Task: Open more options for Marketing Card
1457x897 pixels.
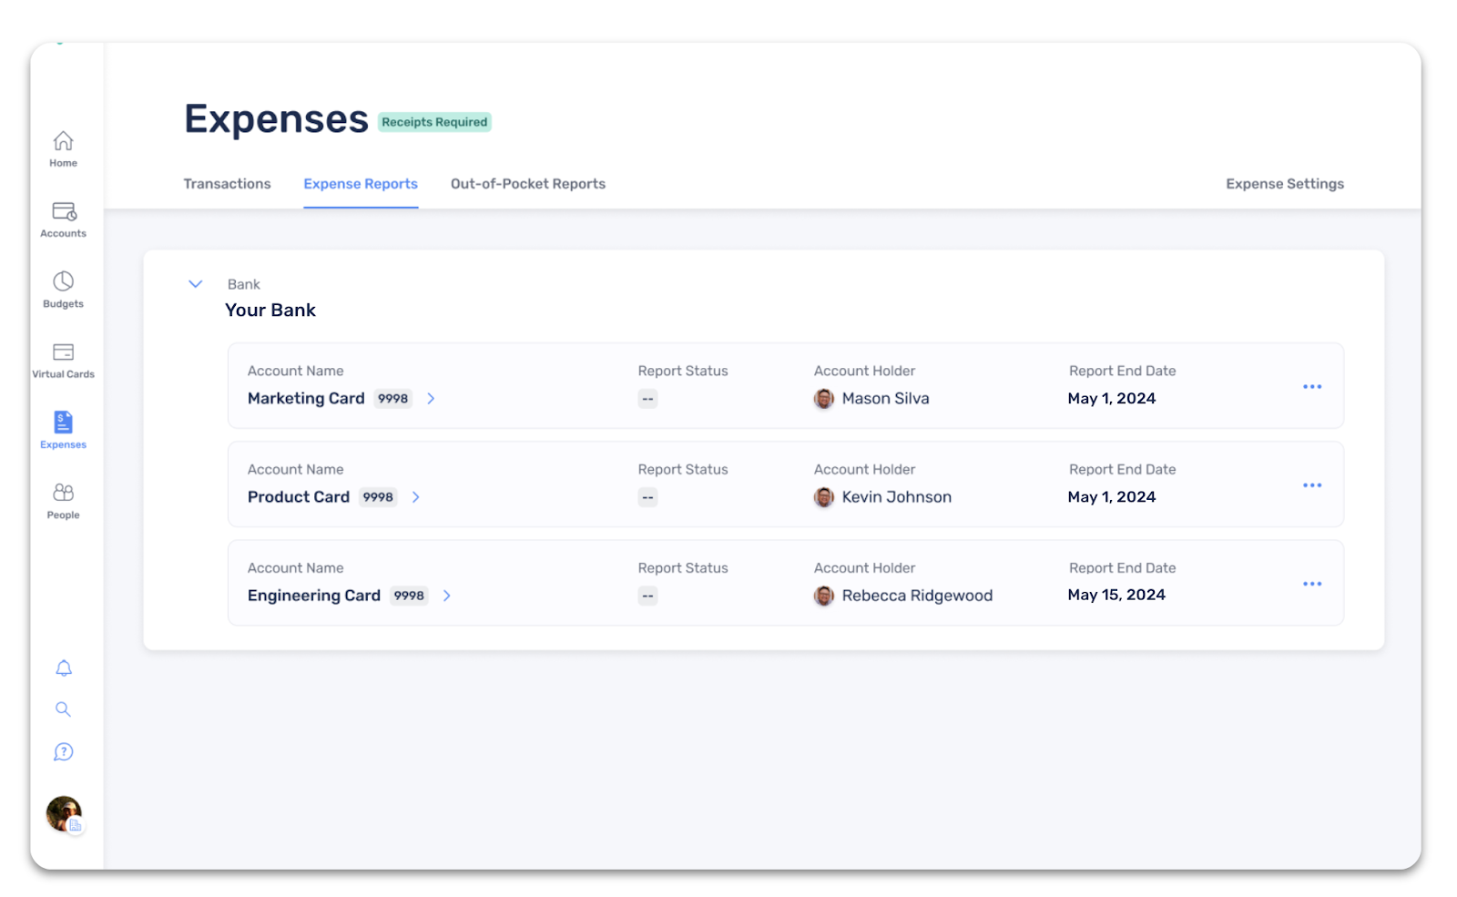Action: pyautogui.click(x=1312, y=387)
